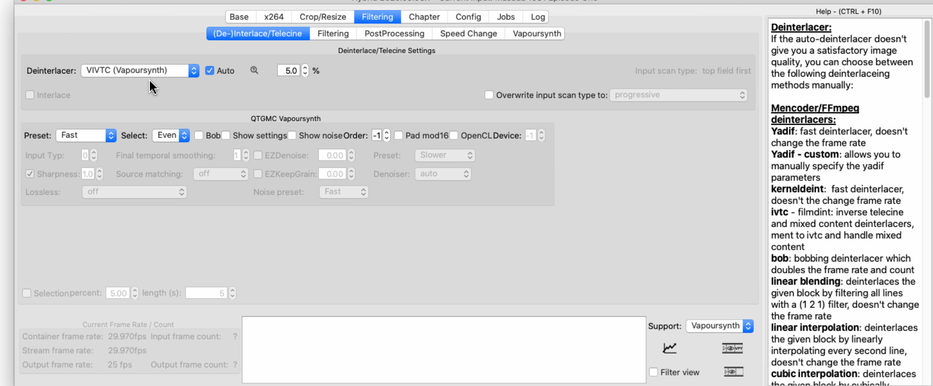The height and width of the screenshot is (386, 933).
Task: Open the Crop/Resize tab
Action: (x=322, y=17)
